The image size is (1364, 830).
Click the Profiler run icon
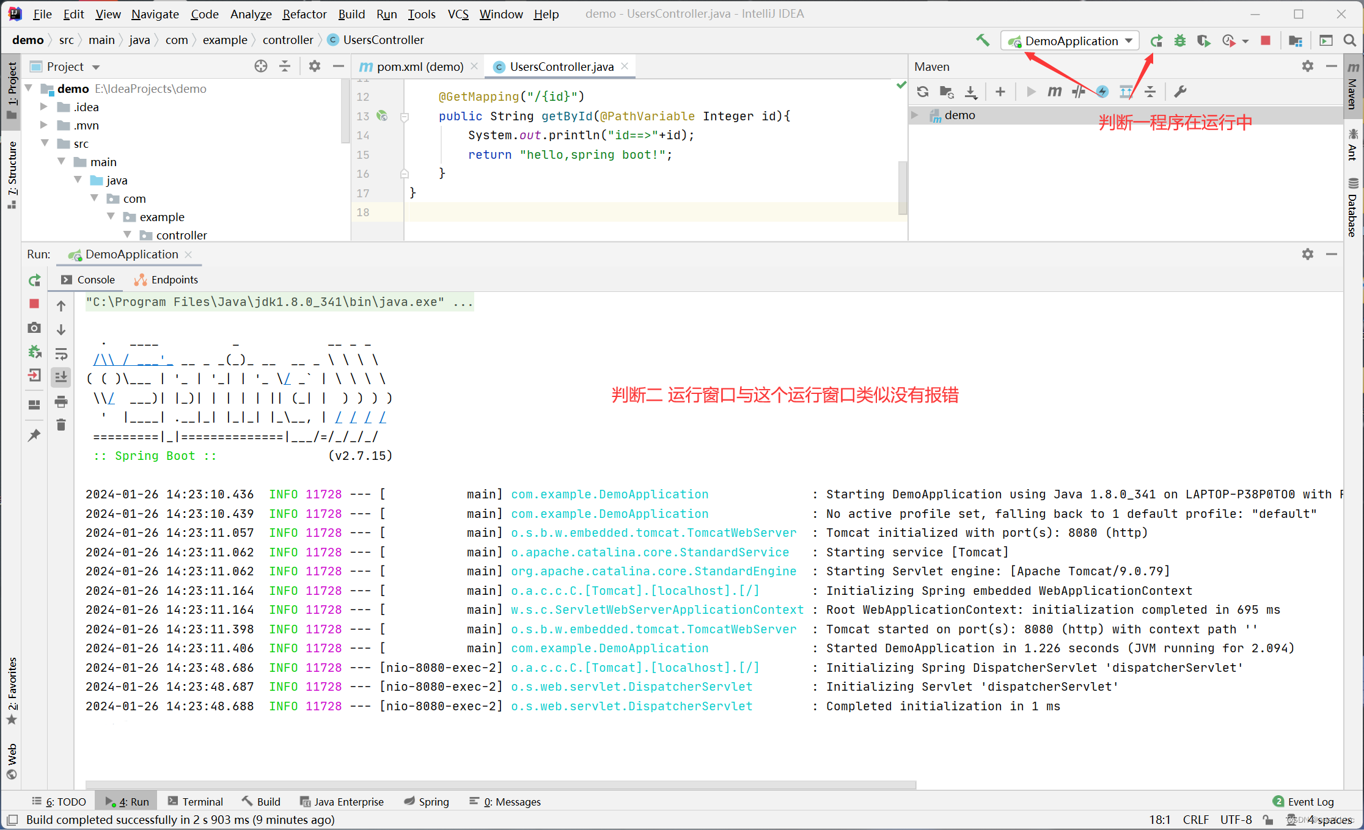(1228, 40)
